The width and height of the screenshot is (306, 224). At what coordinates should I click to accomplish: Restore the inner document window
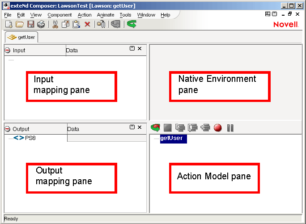[x=290, y=14]
